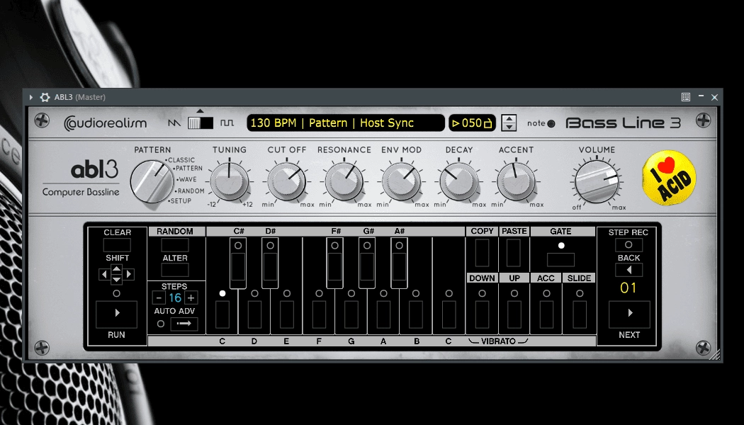
Task: Advance with the NEXT step button
Action: coord(630,314)
